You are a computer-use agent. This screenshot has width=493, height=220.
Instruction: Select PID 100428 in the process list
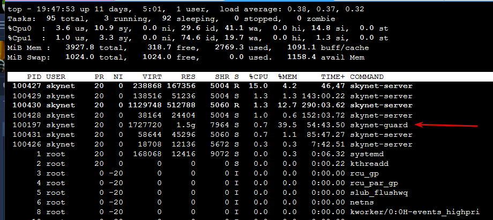click(x=27, y=115)
